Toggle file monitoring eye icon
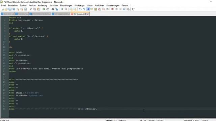 107,9
